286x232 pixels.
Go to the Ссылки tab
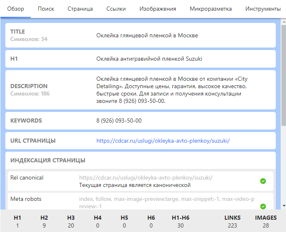click(x=116, y=9)
